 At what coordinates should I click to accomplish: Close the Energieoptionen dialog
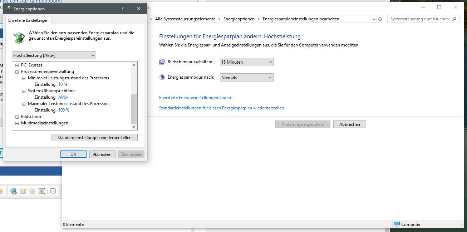click(x=139, y=9)
